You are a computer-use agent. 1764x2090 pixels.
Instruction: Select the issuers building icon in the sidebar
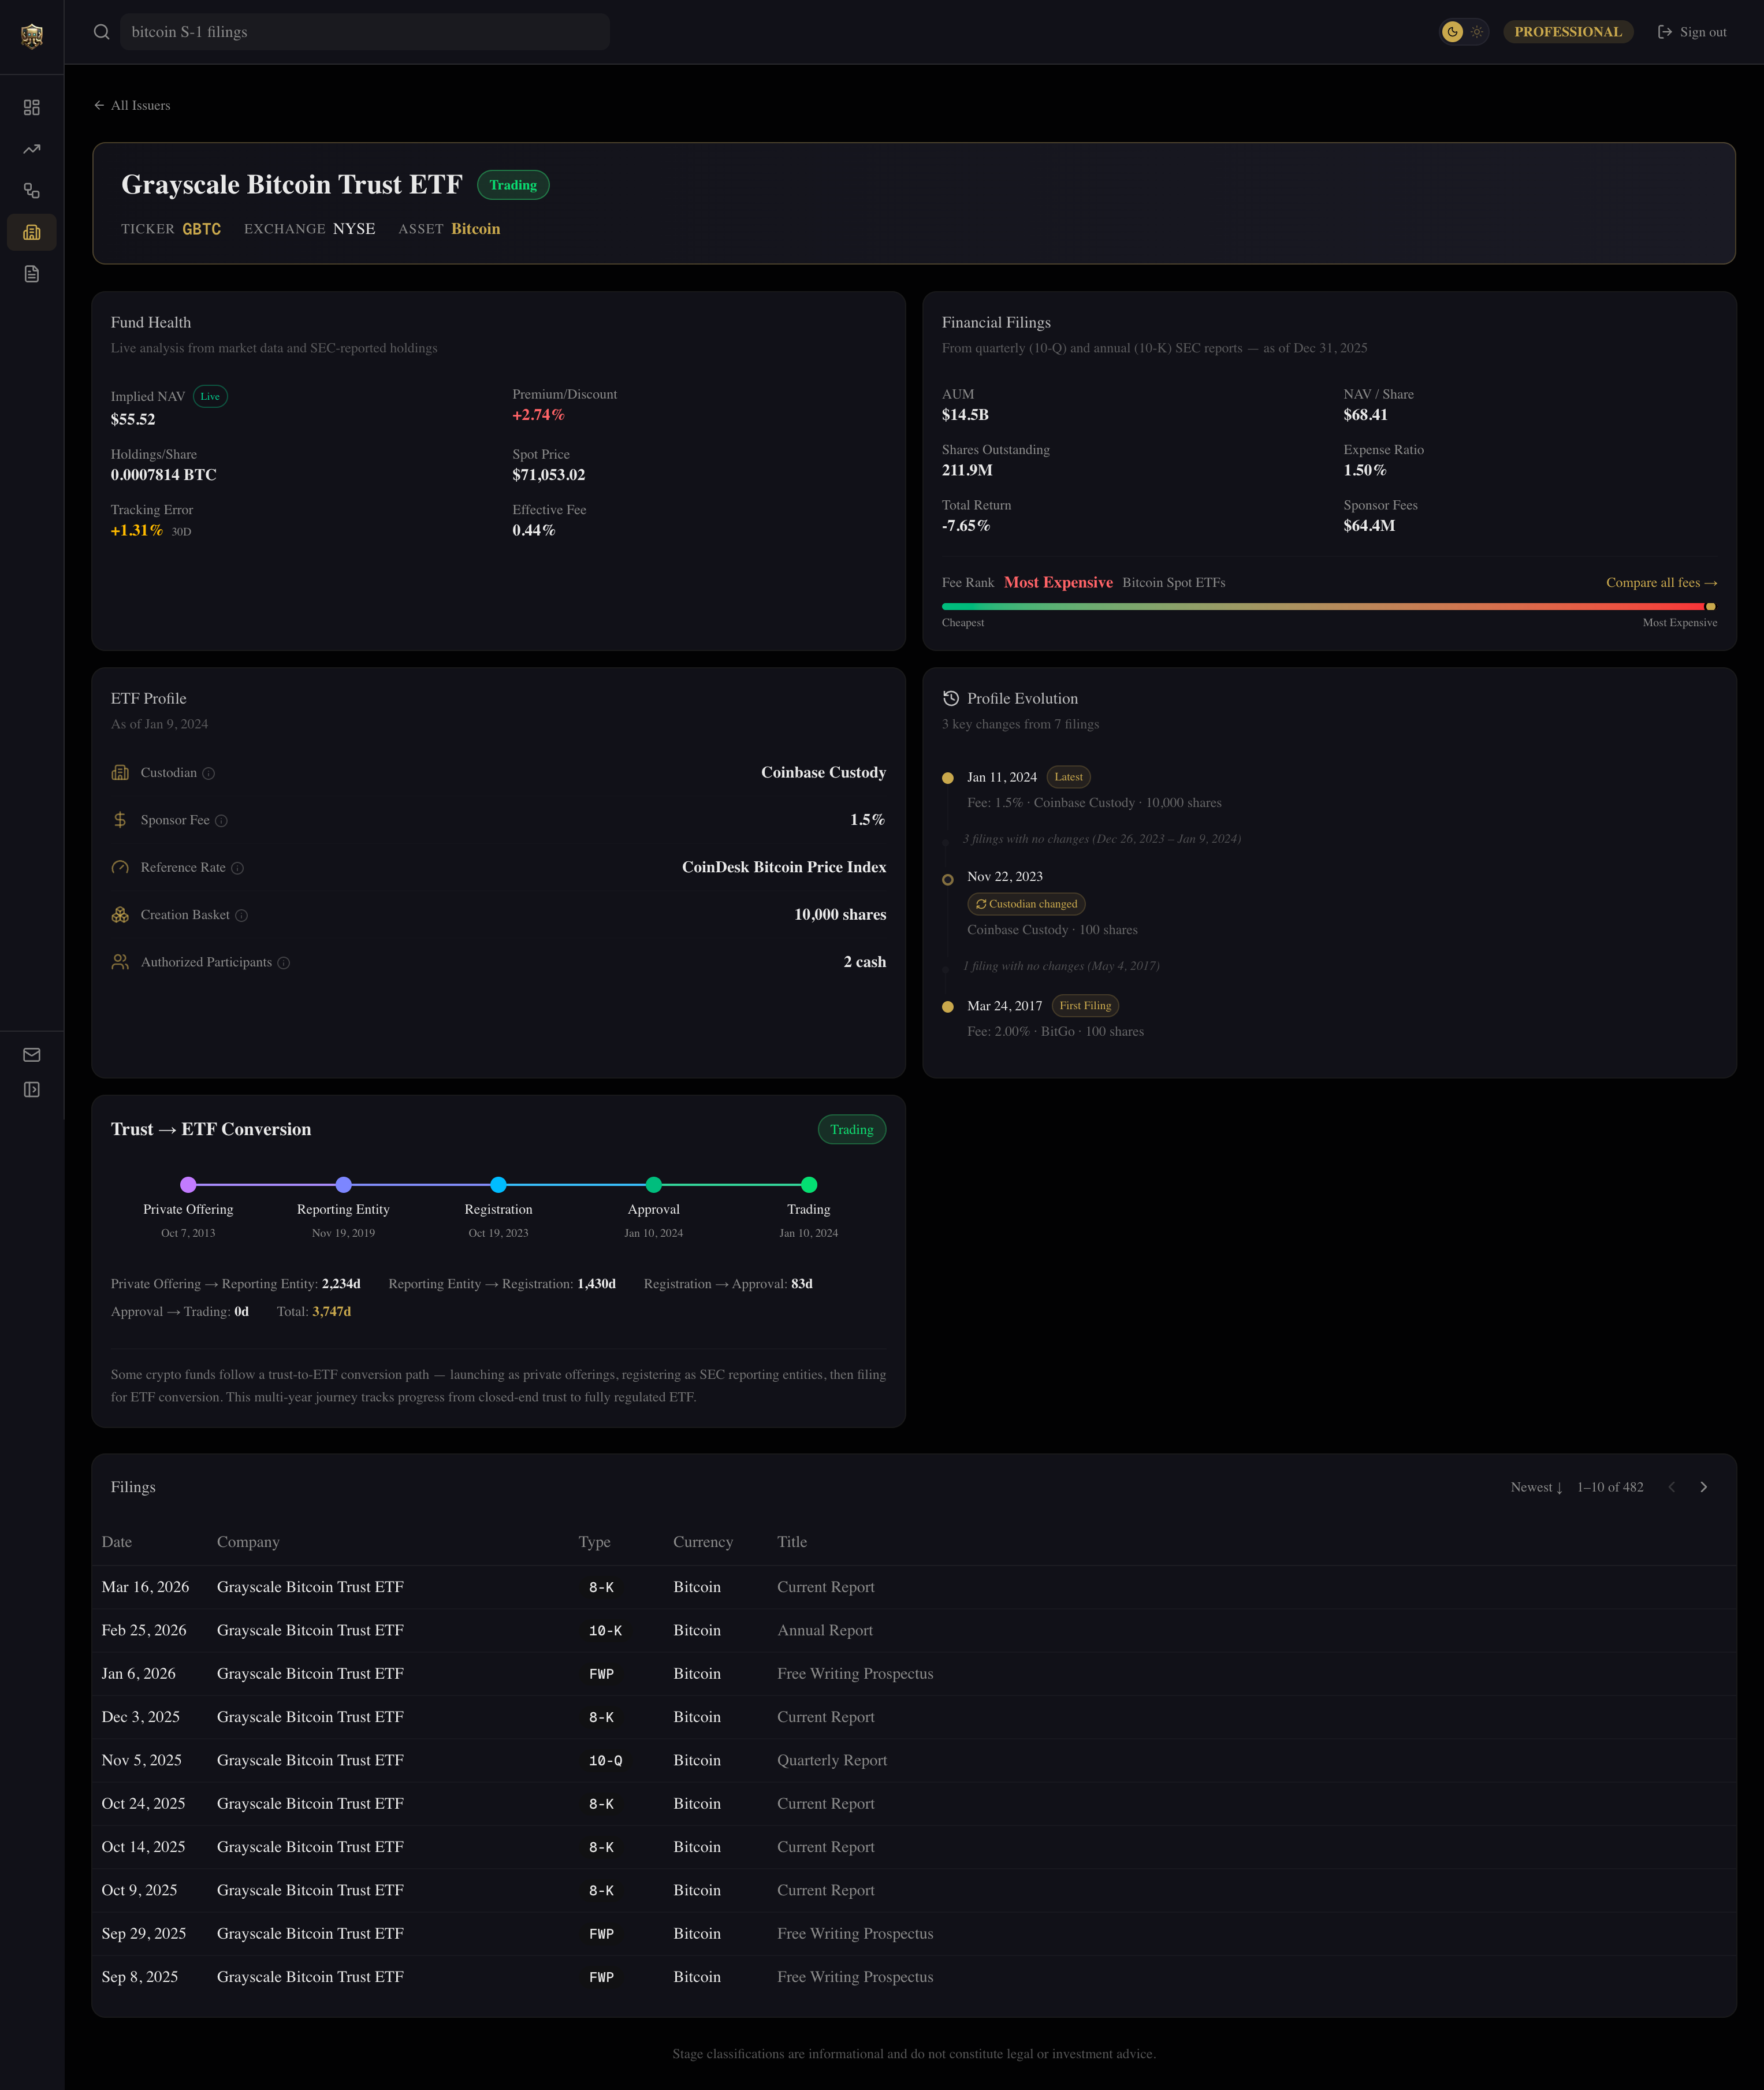(32, 232)
